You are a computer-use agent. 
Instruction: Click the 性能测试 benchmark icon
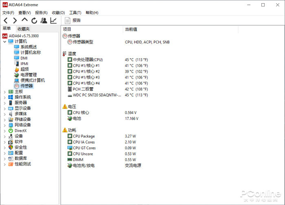[11, 164]
